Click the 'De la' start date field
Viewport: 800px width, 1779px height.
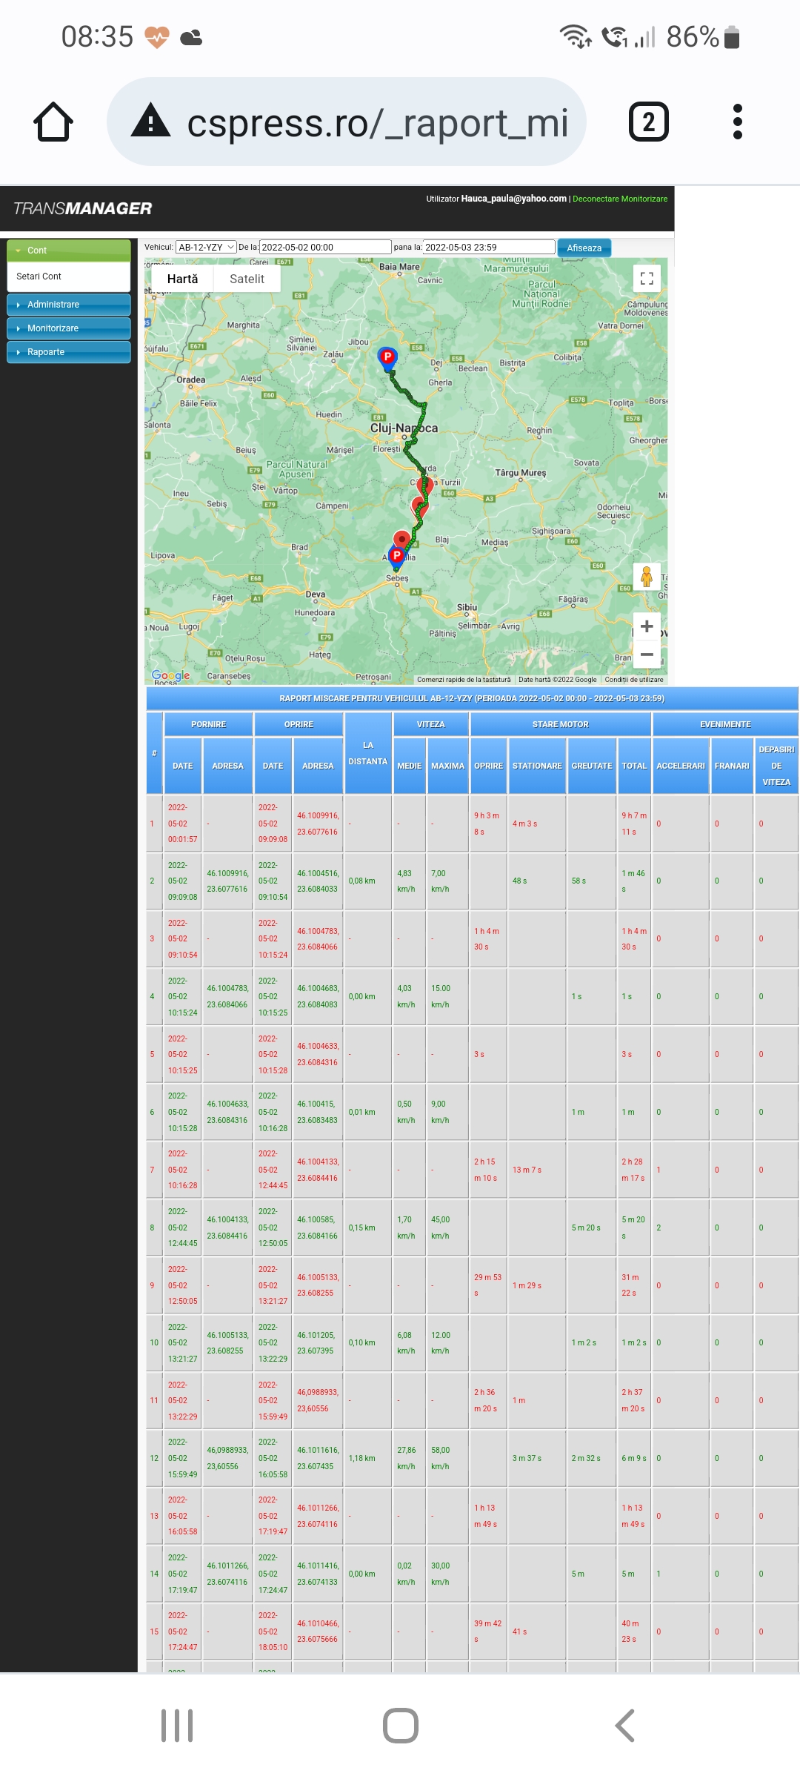point(325,248)
